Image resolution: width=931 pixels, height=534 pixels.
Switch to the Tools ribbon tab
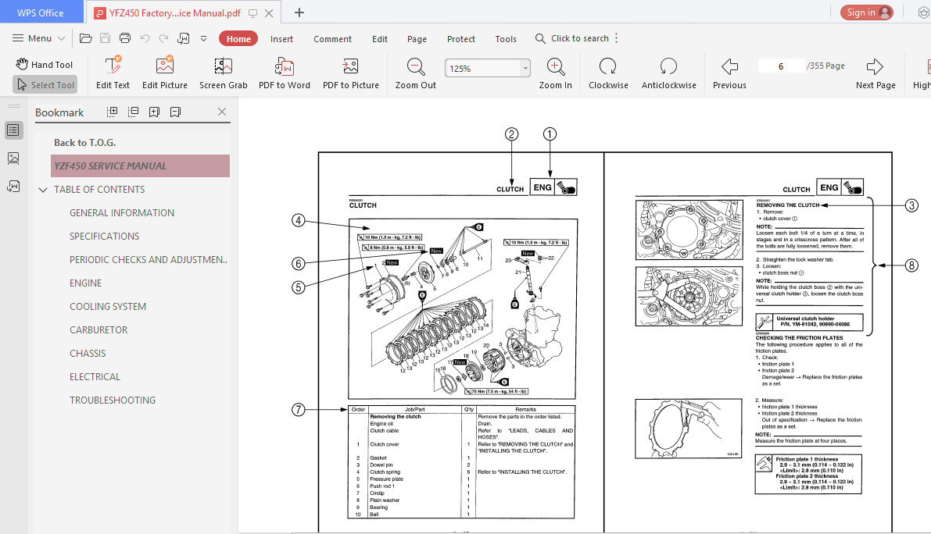(x=505, y=39)
